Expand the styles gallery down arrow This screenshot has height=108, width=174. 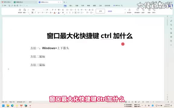pos(125,13)
